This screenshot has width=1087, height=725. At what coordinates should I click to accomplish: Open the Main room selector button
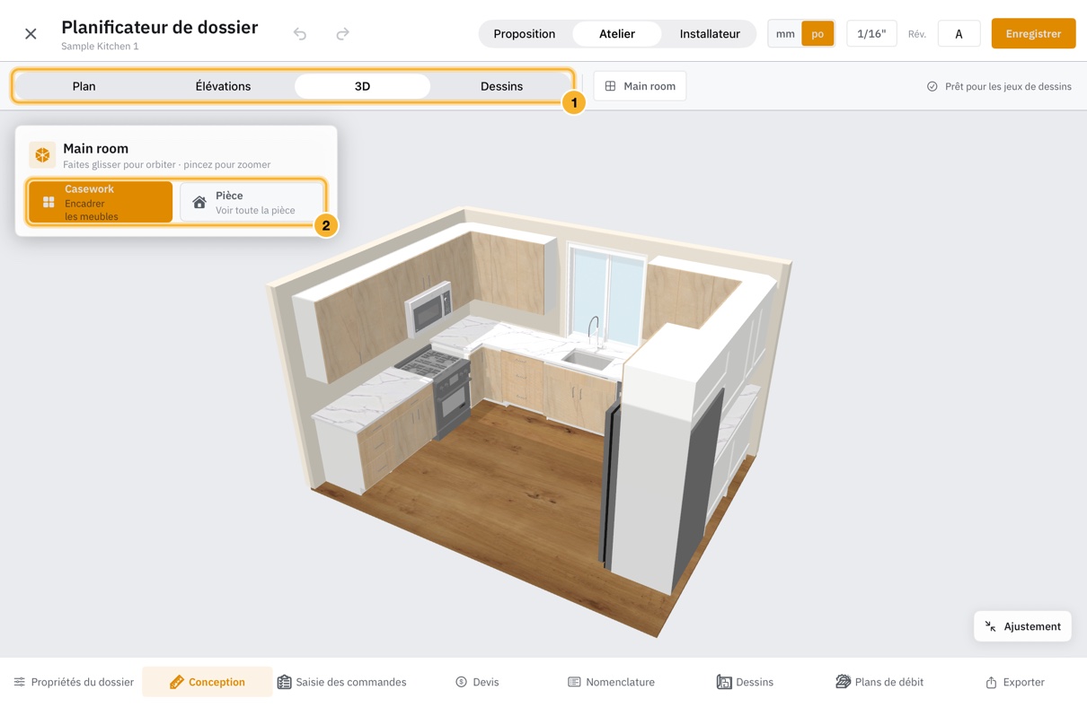point(640,86)
